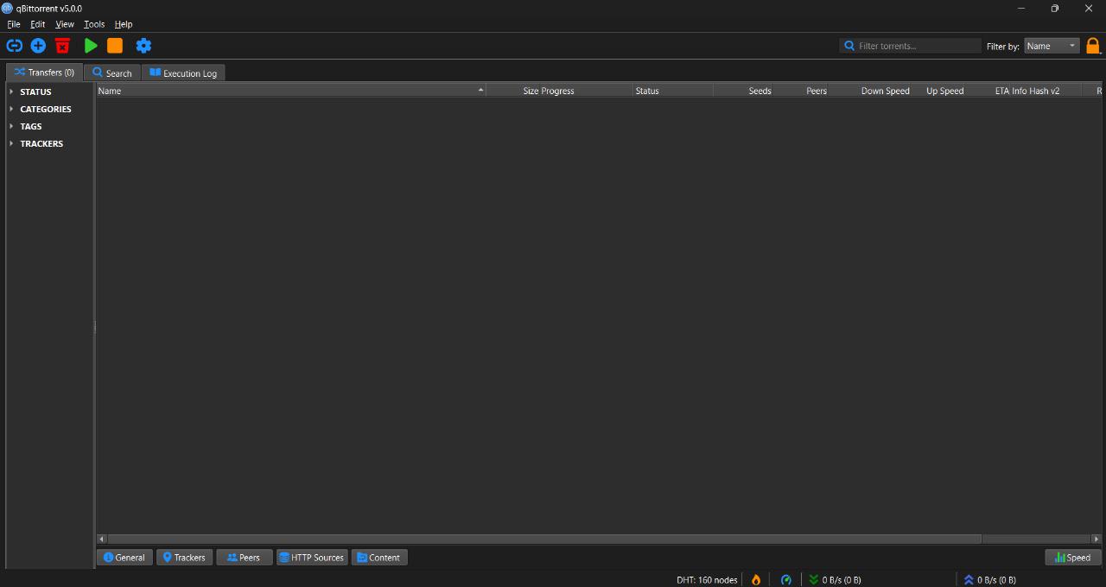Click the download speed indicator in status bar
The height and width of the screenshot is (587, 1106).
pos(836,579)
